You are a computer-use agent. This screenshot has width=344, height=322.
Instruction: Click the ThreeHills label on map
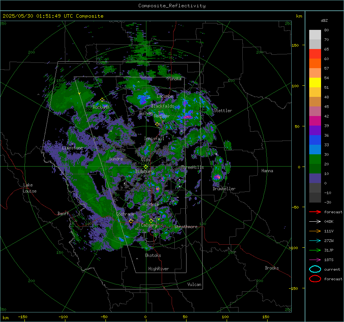tap(192, 167)
